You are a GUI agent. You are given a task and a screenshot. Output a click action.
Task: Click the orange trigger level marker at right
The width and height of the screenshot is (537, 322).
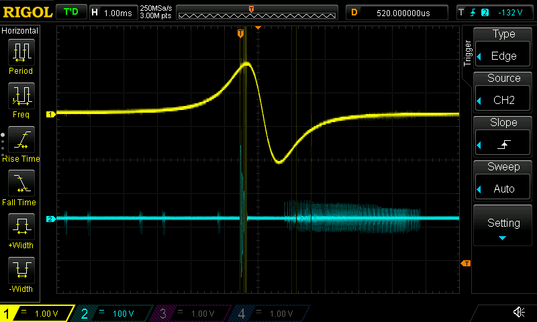click(466, 263)
